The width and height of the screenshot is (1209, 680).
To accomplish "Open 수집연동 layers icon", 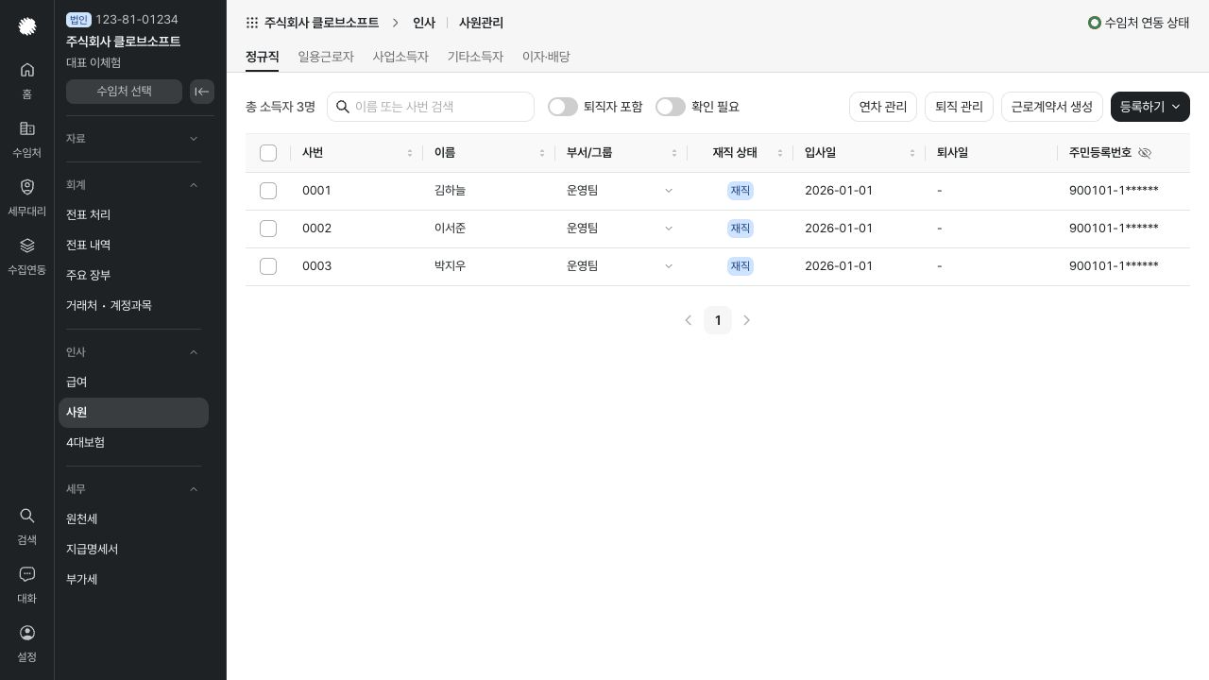I will point(27,246).
